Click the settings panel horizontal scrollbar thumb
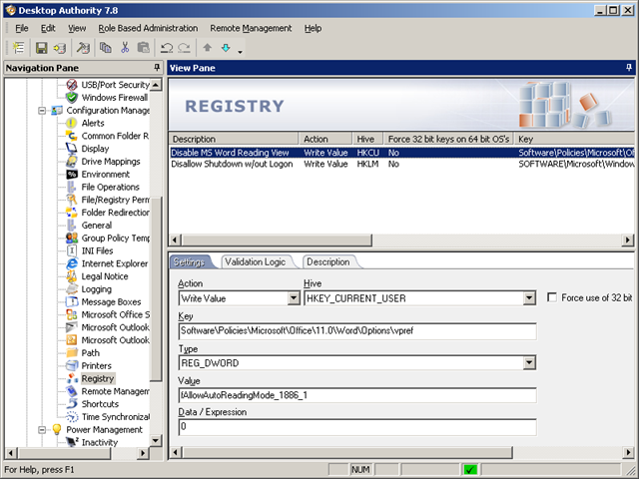The width and height of the screenshot is (639, 479). click(x=347, y=452)
